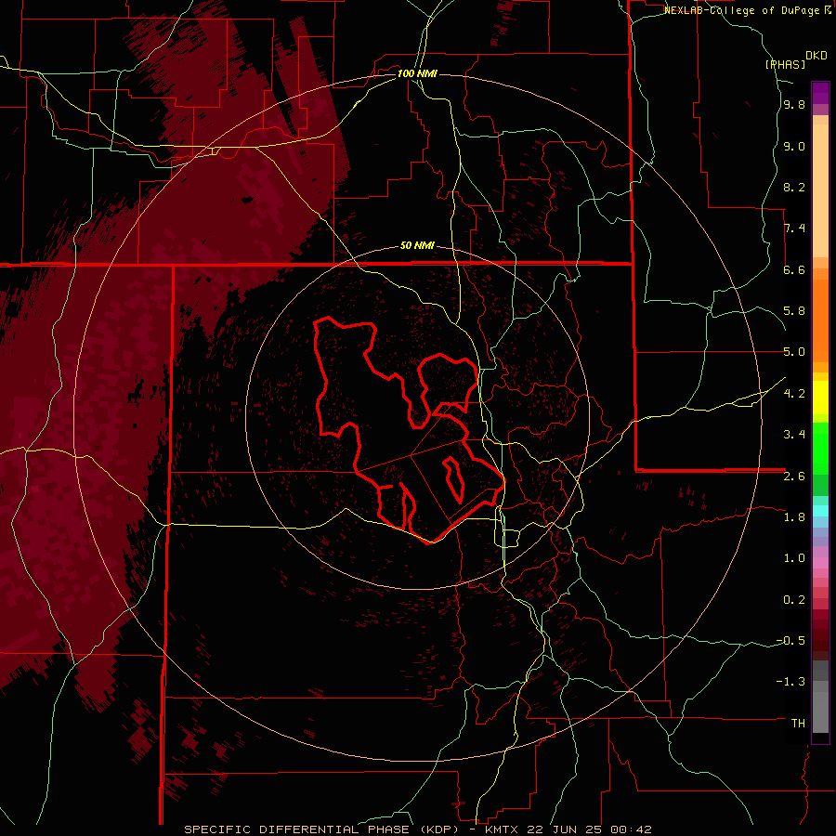Click the 9.8 value on color scale
Image resolution: width=836 pixels, height=836 pixels.
(x=794, y=105)
